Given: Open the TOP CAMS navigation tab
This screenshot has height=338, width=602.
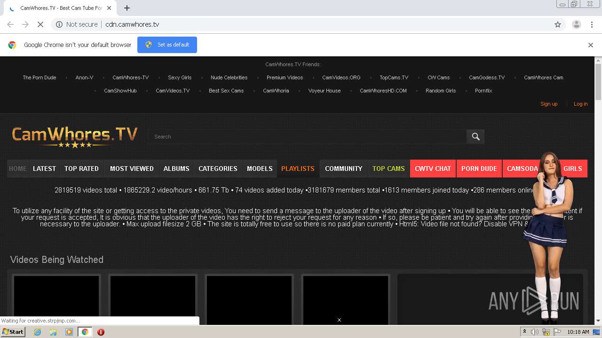Looking at the screenshot, I should coord(388,169).
